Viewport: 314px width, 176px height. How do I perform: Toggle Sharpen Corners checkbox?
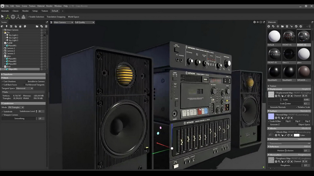point(10,115)
